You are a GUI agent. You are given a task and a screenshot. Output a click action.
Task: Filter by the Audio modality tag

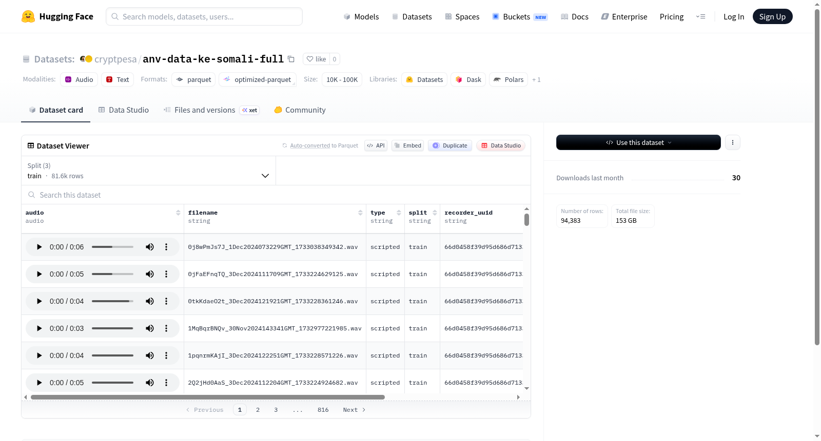79,79
